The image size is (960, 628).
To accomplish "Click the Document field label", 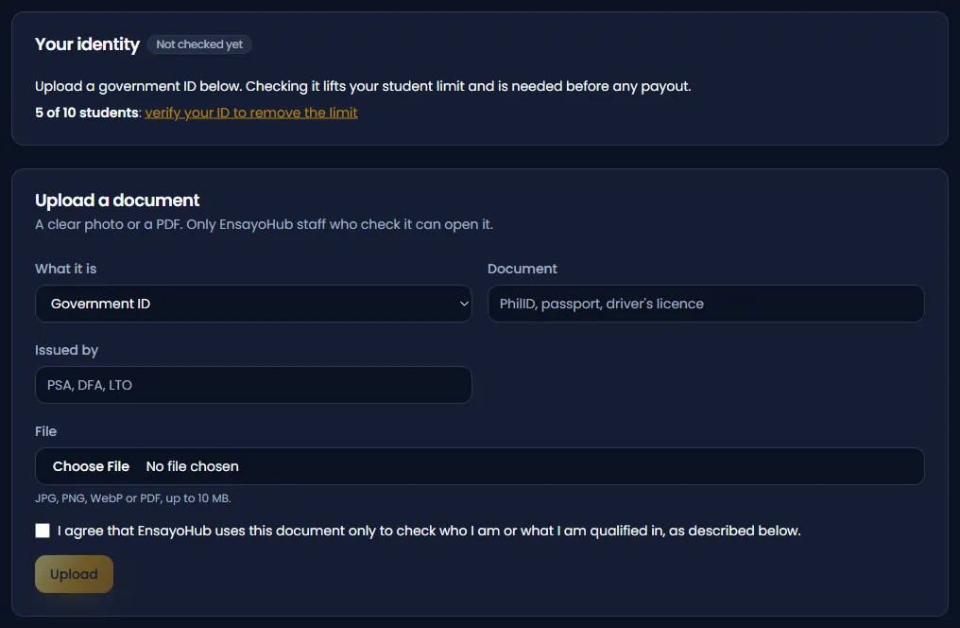I will click(x=523, y=269).
